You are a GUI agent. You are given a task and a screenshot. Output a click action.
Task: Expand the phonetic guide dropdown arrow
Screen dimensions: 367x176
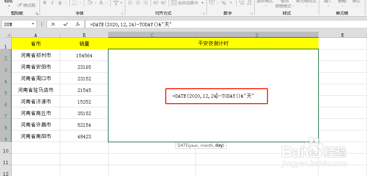(122, 3)
